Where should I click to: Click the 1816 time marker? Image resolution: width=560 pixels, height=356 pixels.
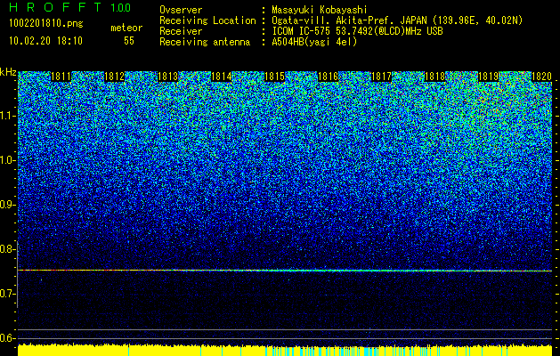[328, 77]
